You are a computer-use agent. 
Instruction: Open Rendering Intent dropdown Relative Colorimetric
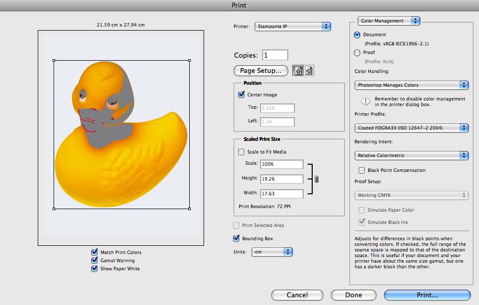[x=411, y=156]
